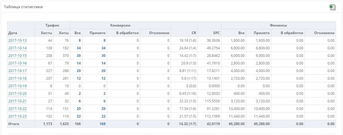Click all conversions 22 for 2017-10-23
343x135 pixels.
tap(78, 116)
